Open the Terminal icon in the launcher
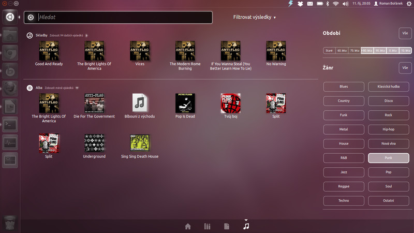The width and height of the screenshot is (414, 233). [10, 124]
